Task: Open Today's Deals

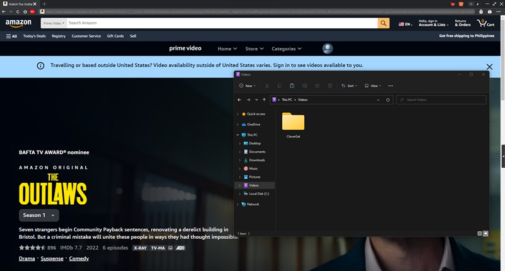Action: tap(35, 36)
